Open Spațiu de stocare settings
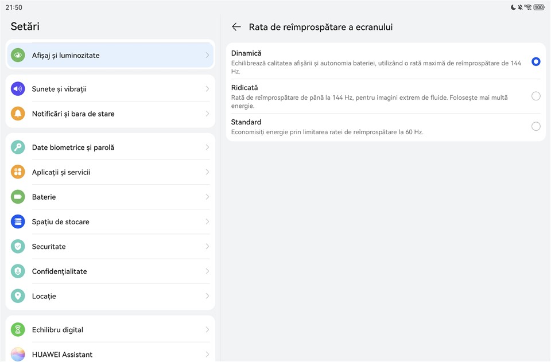Viewport: 551px width, 362px height. 60,221
